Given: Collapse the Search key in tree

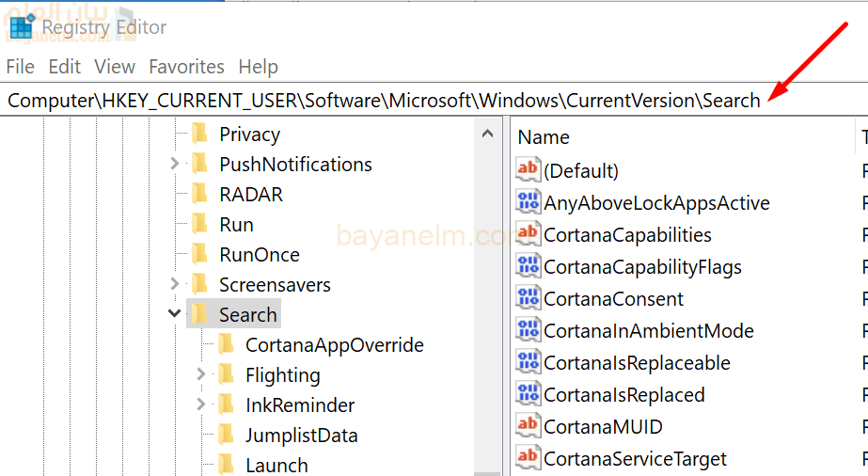Looking at the screenshot, I should point(175,314).
